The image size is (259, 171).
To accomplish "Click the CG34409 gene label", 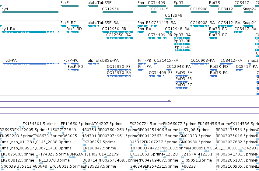I will (x=157, y=3).
